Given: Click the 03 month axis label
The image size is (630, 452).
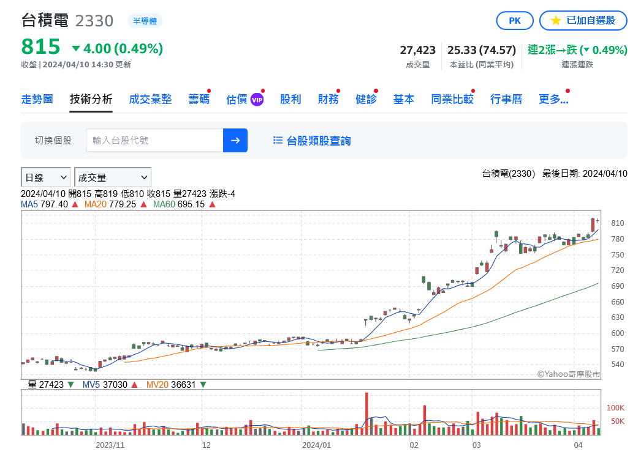Looking at the screenshot, I should [x=477, y=445].
